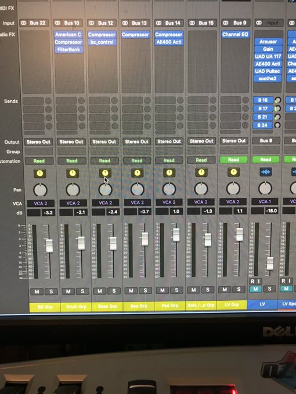Open the Channel EQ plugin on LV Grp
Screen dimensions: 296x394
tap(235, 34)
